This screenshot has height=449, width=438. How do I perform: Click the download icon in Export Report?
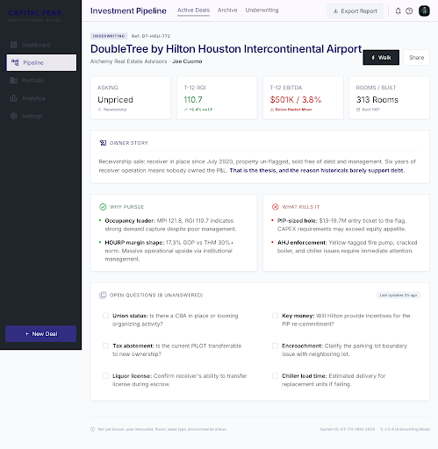(335, 11)
